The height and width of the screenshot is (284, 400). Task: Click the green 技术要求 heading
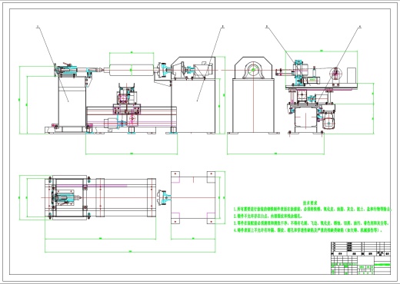point(310,203)
